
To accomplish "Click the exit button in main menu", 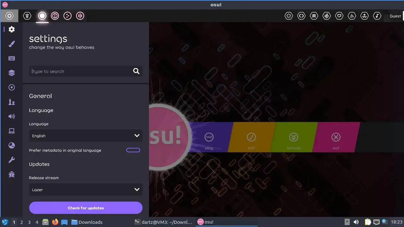I will (336, 137).
